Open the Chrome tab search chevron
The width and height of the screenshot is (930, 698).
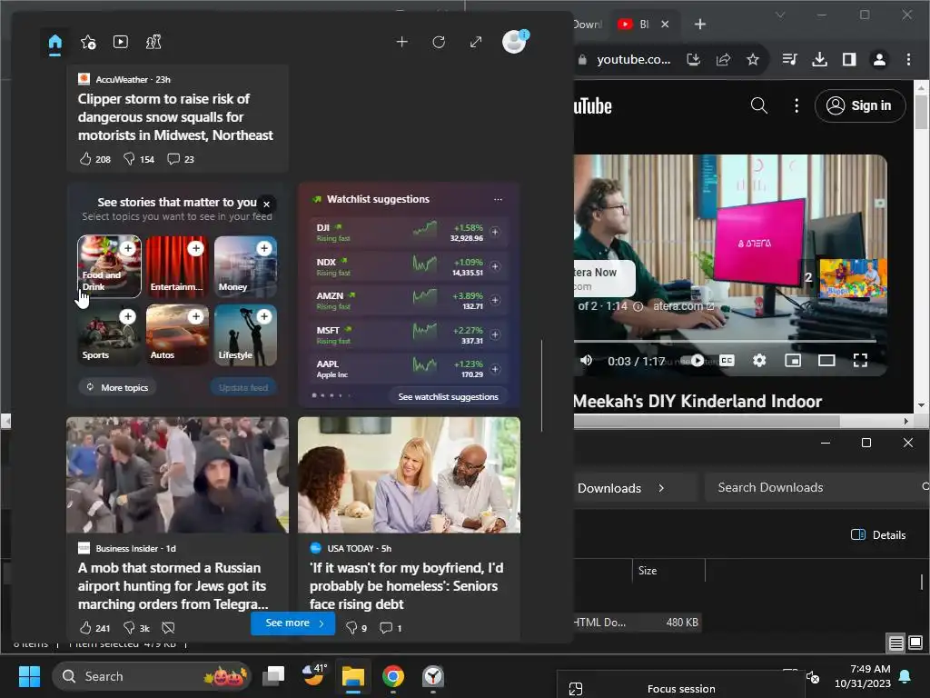tap(780, 15)
